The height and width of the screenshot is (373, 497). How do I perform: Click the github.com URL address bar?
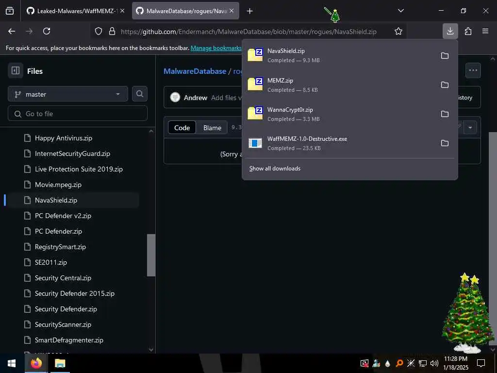coord(248,32)
